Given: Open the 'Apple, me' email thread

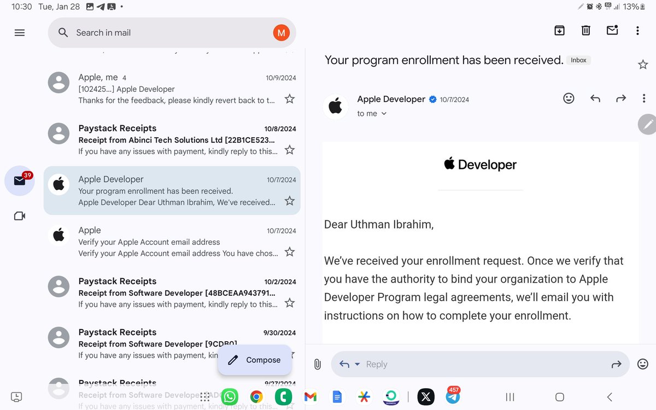Looking at the screenshot, I should 172,89.
